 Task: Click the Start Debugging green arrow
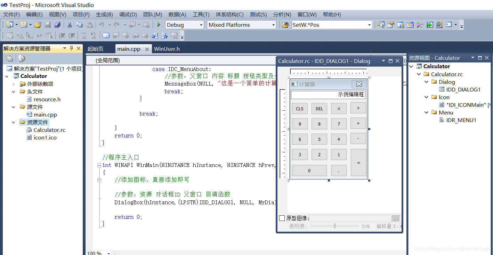click(x=159, y=25)
